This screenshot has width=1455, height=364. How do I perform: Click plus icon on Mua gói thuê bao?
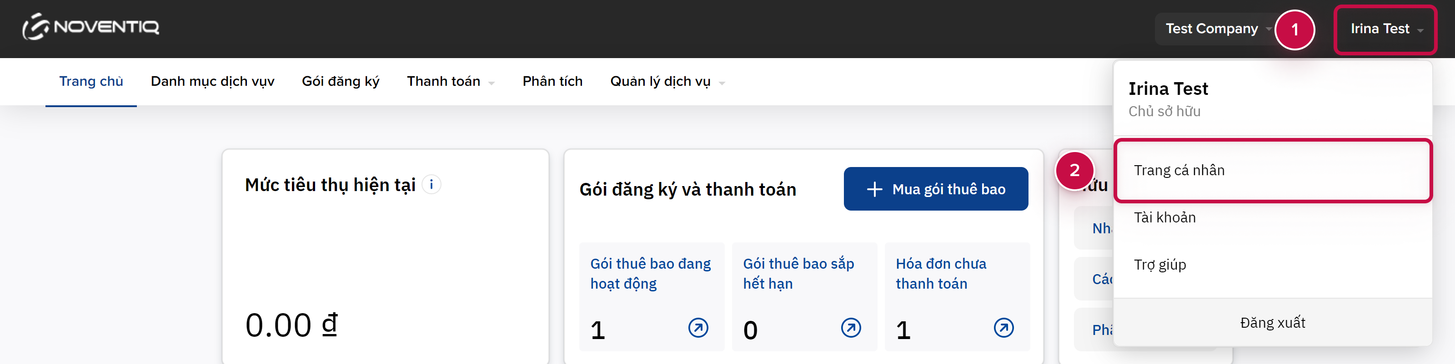(874, 189)
